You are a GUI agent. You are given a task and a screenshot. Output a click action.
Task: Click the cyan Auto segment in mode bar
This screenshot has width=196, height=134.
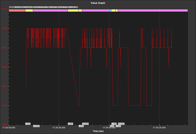(110, 11)
